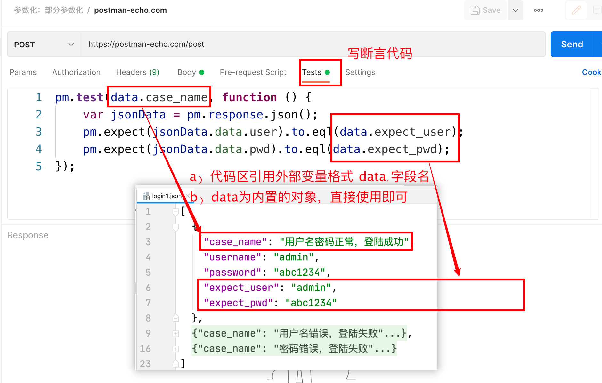Open the Save options dropdown arrow
Viewport: 602px width, 383px height.
pyautogui.click(x=515, y=10)
